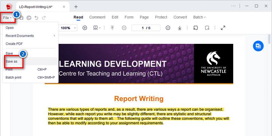The width and height of the screenshot is (272, 136).
Task: Go to previous page icon
Action: [124, 28]
